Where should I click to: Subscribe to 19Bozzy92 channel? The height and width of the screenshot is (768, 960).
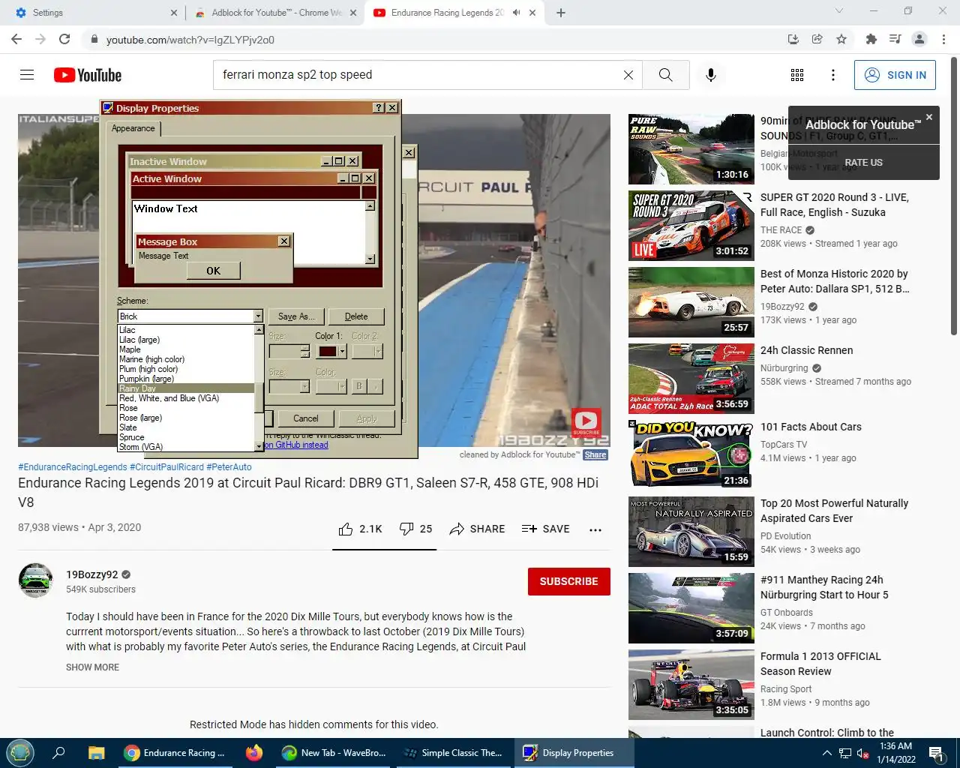click(x=569, y=581)
